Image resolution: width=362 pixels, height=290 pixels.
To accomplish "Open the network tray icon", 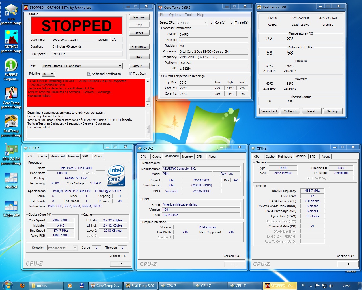I will pos(324,286).
